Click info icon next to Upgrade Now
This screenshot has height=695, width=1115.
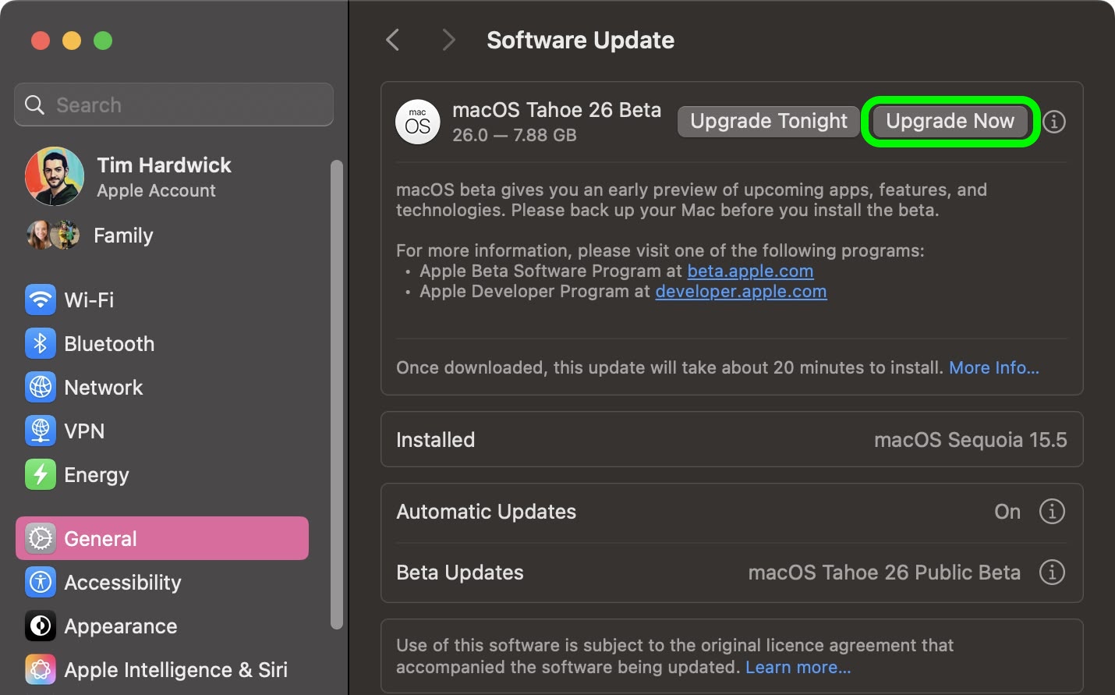pyautogui.click(x=1054, y=122)
